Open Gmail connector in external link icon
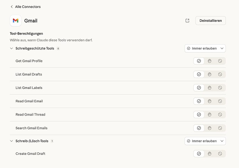The height and width of the screenshot is (168, 239). (x=187, y=21)
